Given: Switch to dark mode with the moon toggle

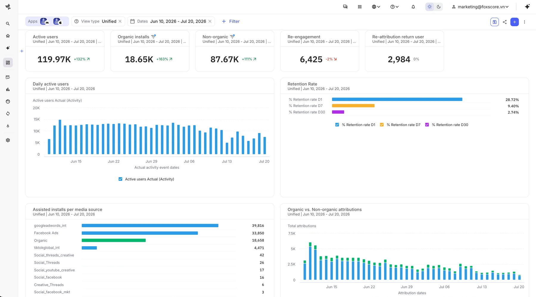Looking at the screenshot, I should (x=439, y=7).
